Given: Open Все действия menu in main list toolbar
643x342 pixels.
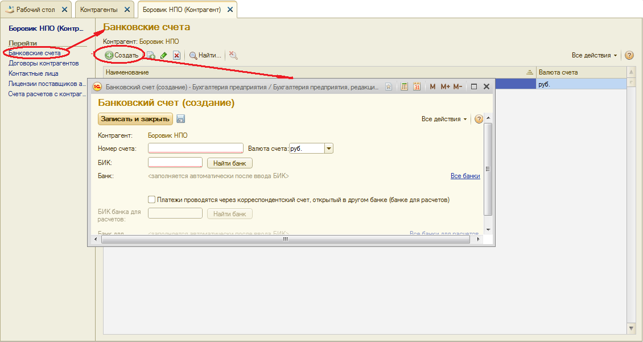Looking at the screenshot, I should coord(594,55).
